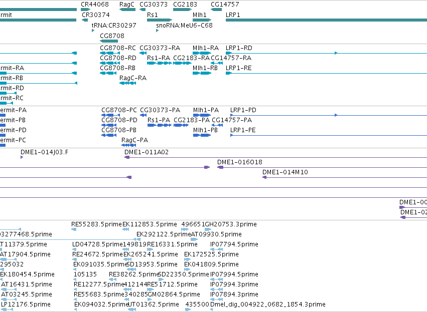Click the EK292122.5prime EST label
This screenshot has height=312, width=427.
(164, 234)
